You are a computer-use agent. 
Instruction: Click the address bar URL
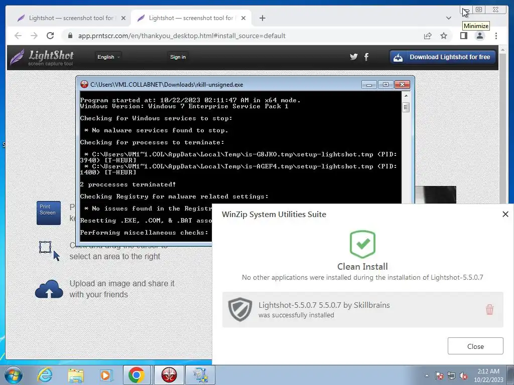point(182,36)
